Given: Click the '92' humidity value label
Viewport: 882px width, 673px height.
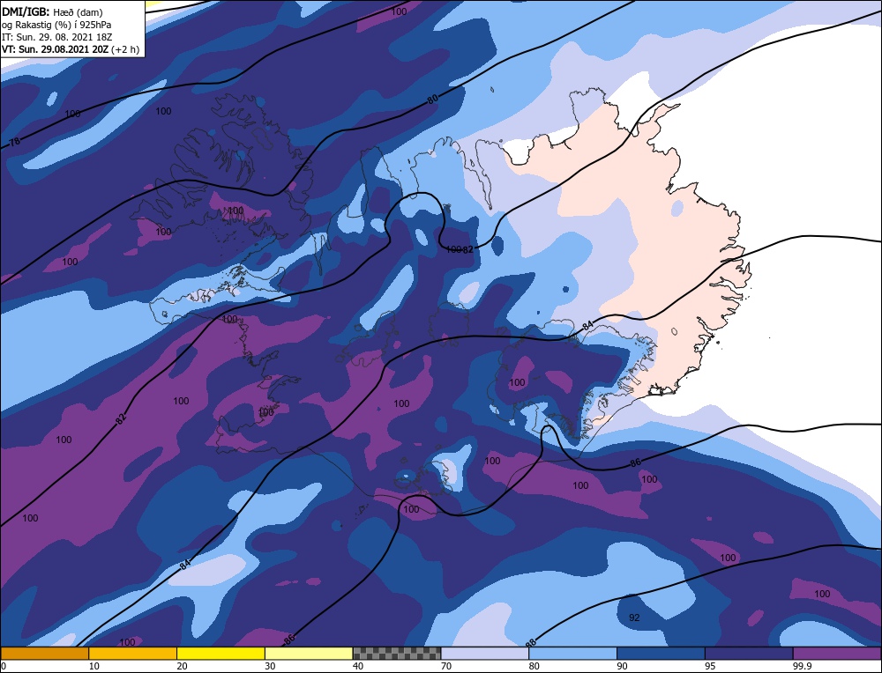Looking at the screenshot, I should click(634, 618).
